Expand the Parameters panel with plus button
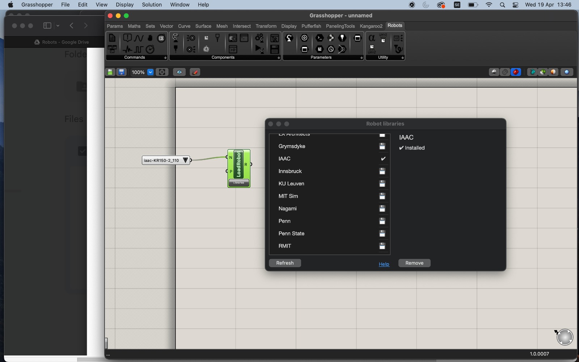The image size is (579, 362). pyautogui.click(x=362, y=58)
